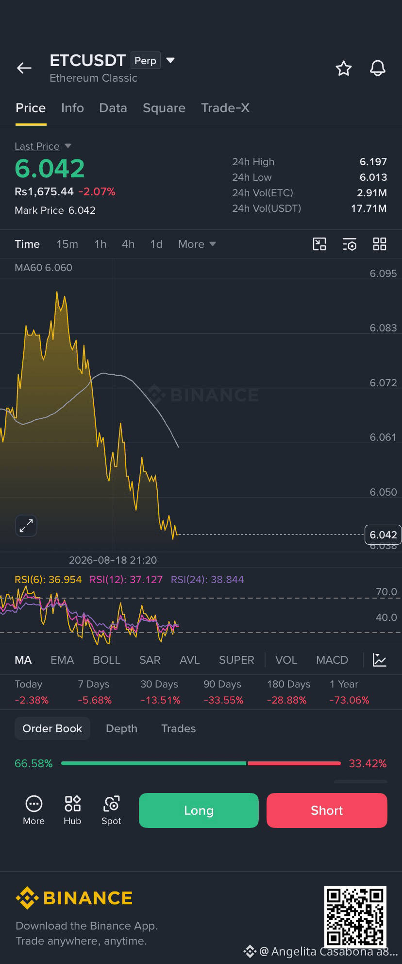Tap the 2026-08-18 21:20 date label

coord(113,560)
